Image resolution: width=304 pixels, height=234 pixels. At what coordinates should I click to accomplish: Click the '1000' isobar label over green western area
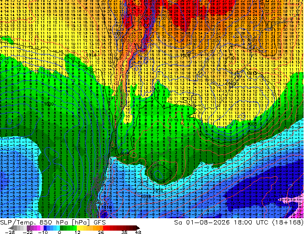48,104
